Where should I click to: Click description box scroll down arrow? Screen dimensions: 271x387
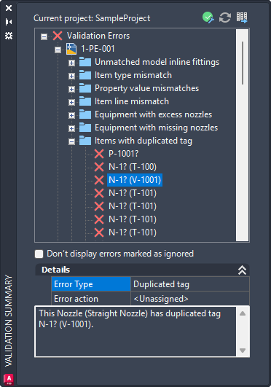(x=243, y=351)
